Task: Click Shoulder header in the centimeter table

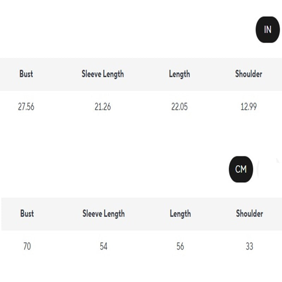Action: (x=249, y=214)
